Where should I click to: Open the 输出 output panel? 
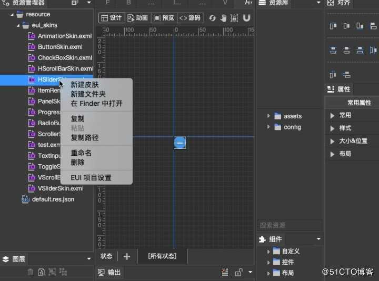pyautogui.click(x=109, y=272)
